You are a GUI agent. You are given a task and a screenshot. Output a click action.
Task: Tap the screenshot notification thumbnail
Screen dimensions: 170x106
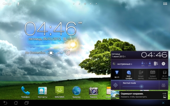[x=115, y=95]
